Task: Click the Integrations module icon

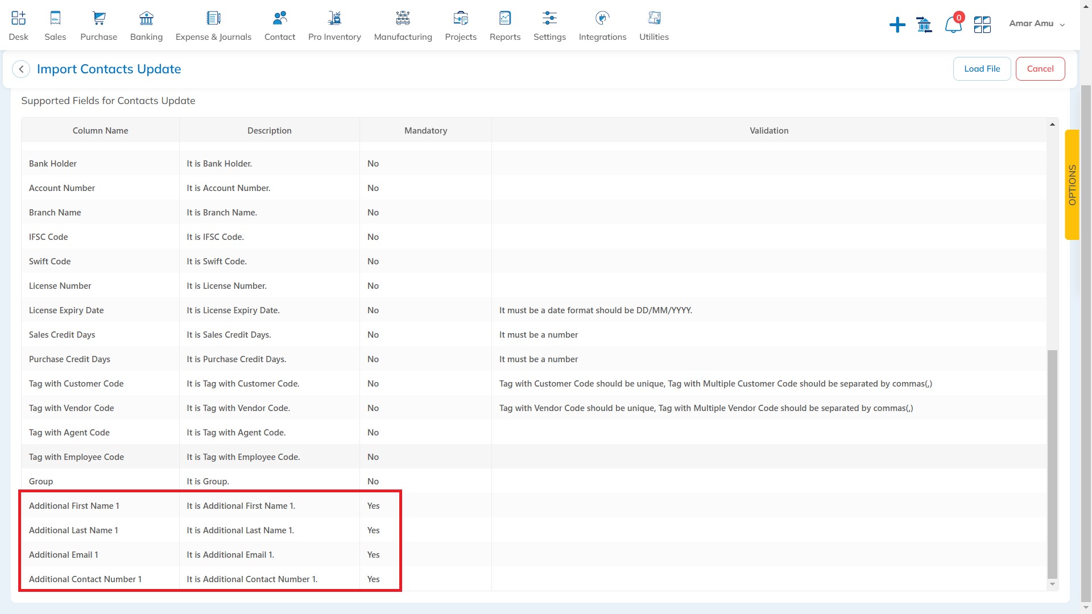Action: click(602, 16)
